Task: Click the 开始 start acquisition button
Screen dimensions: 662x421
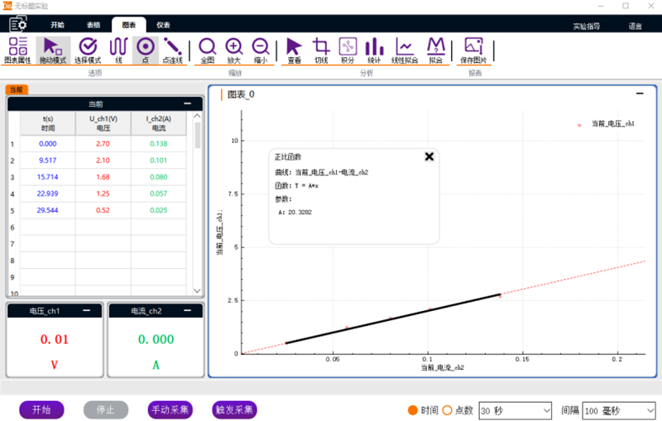Action: 41,409
